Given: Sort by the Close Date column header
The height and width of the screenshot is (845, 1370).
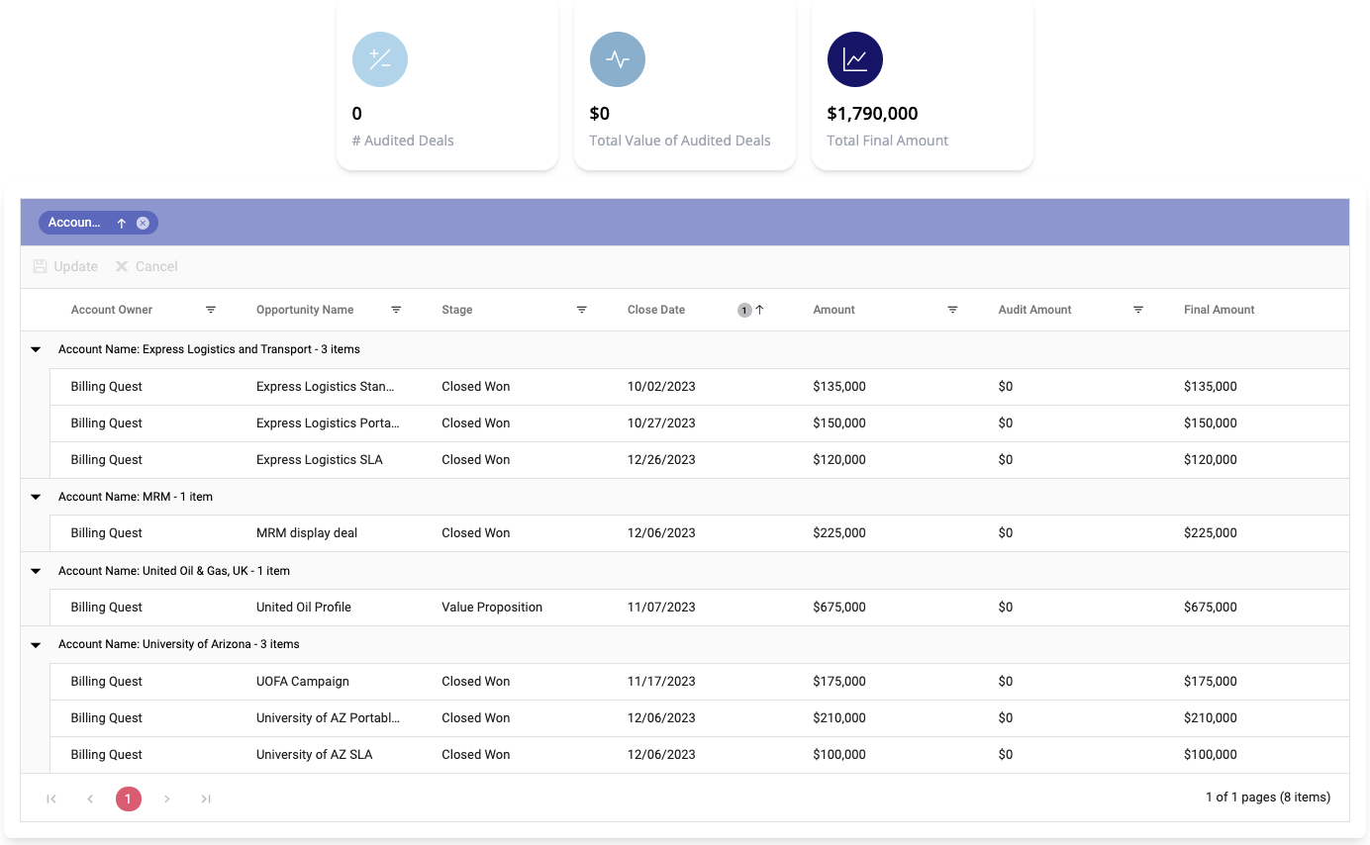Looking at the screenshot, I should pos(656,310).
